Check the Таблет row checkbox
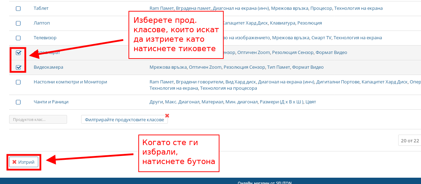 [18, 8]
